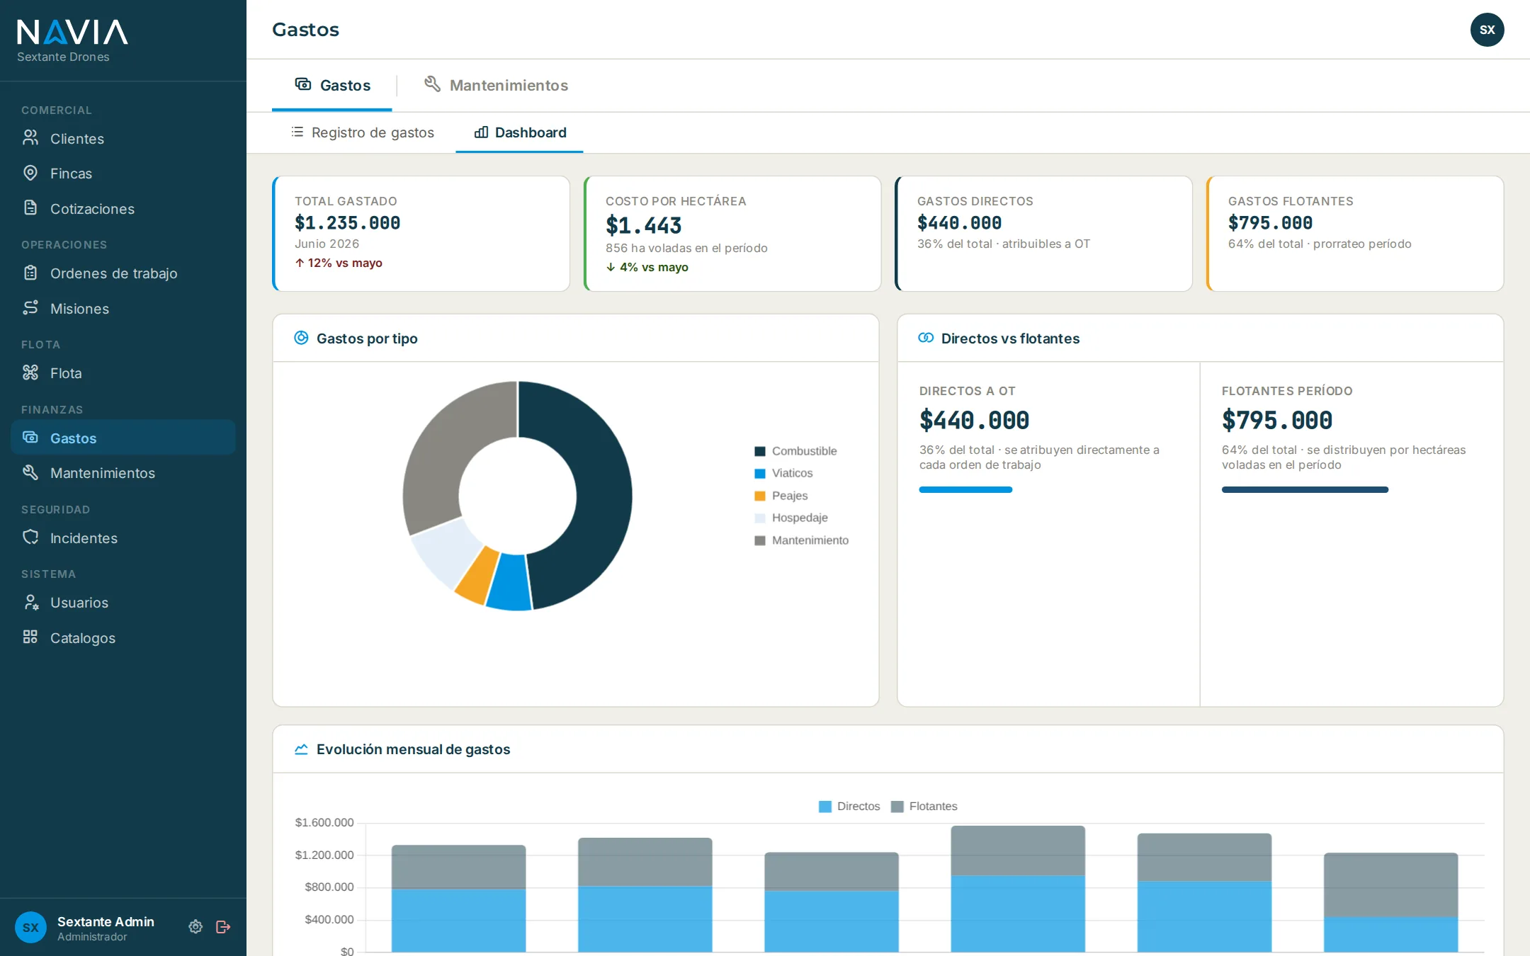Click the Directos a OT progress bar
Image resolution: width=1530 pixels, height=956 pixels.
[965, 489]
